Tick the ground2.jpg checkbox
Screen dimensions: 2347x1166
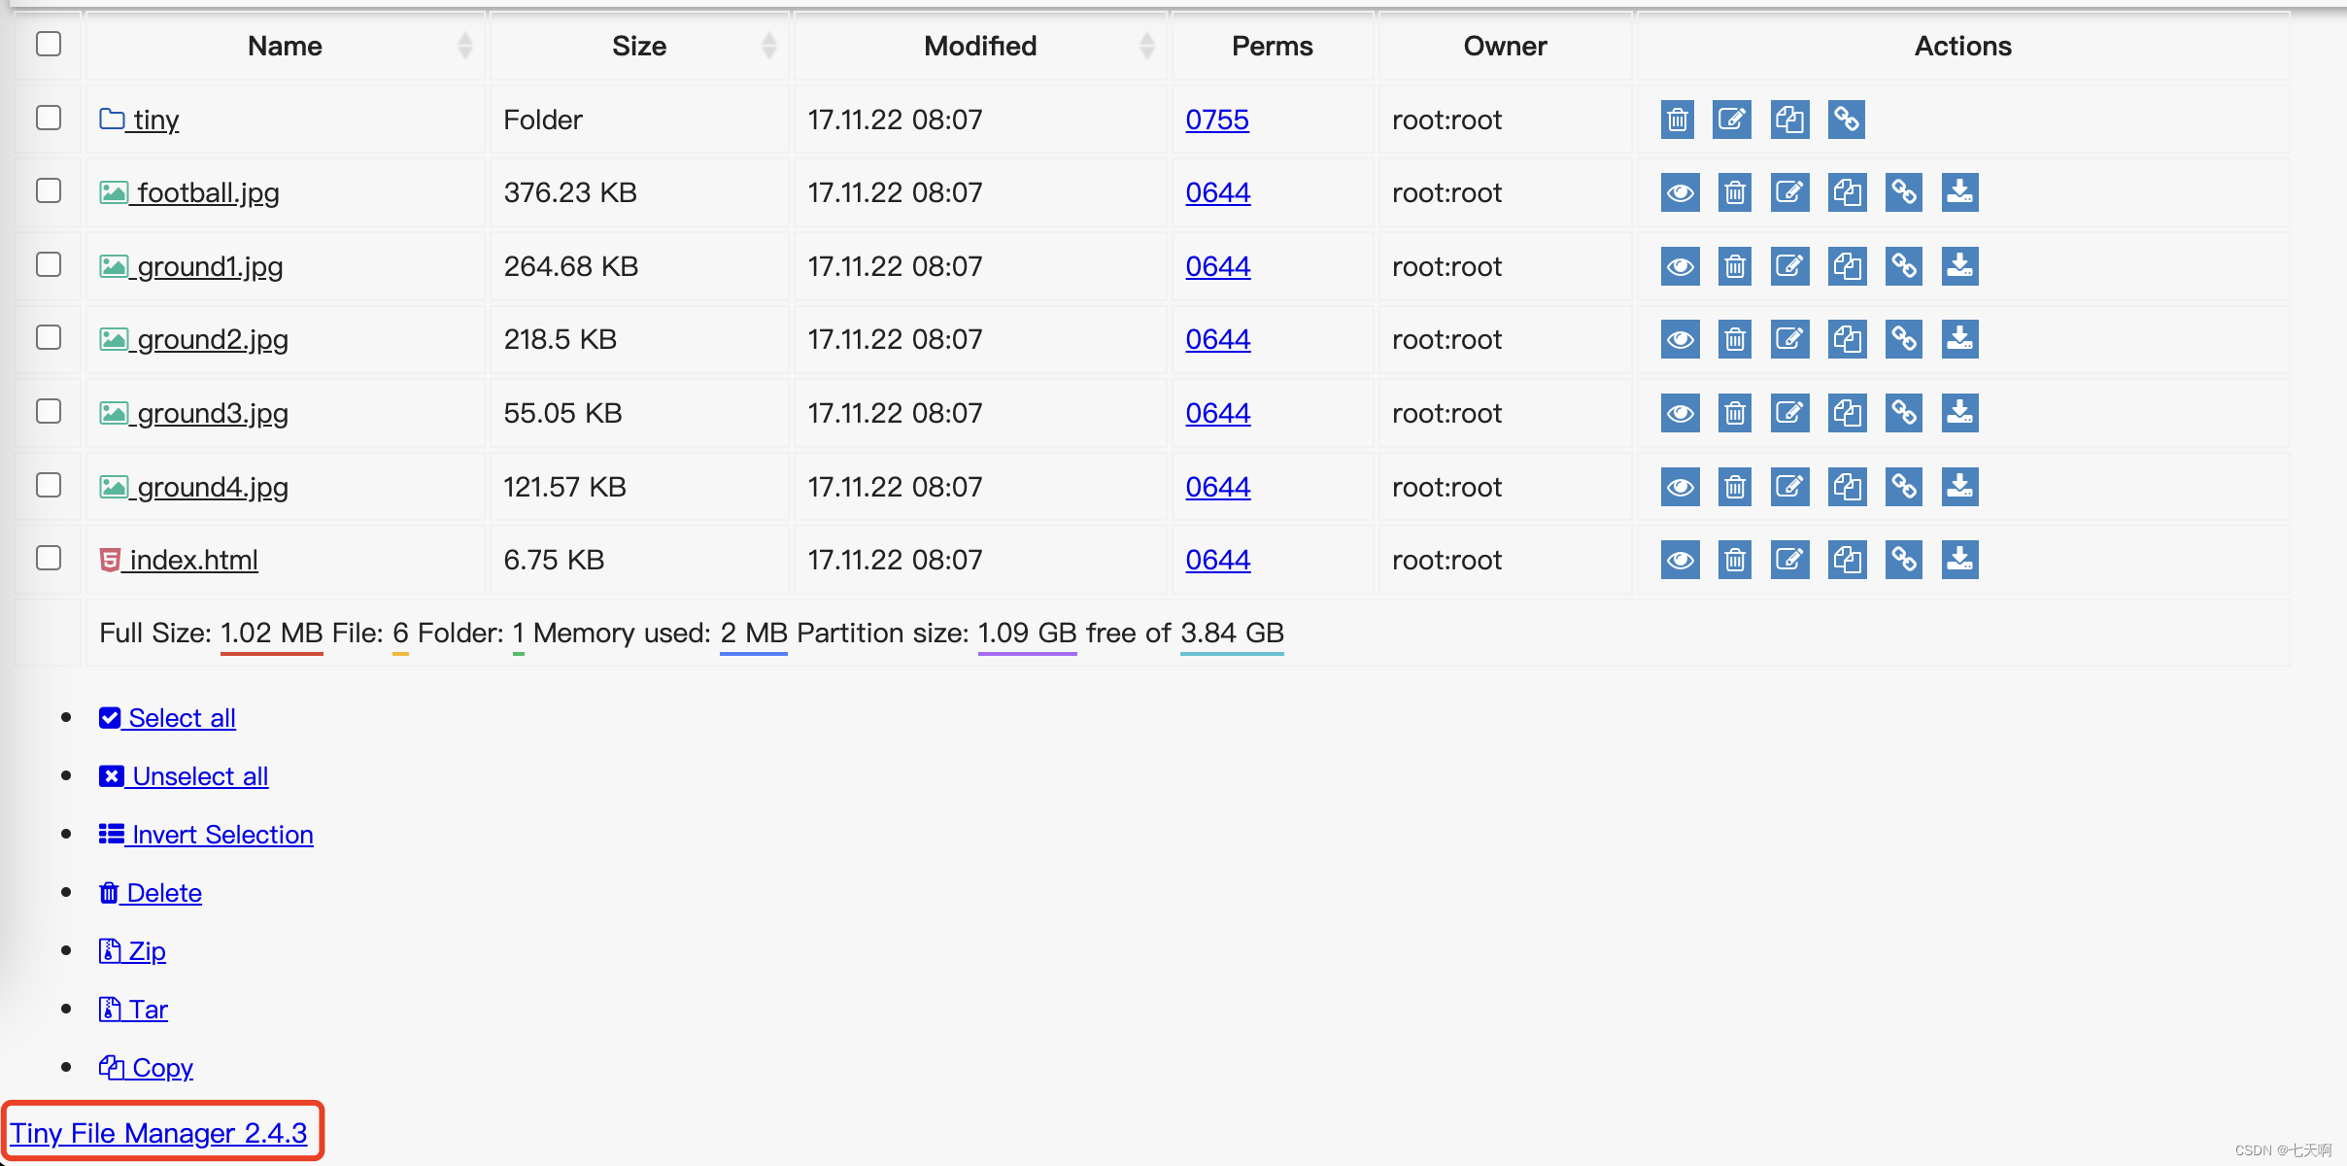point(49,337)
